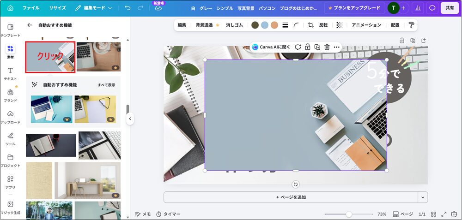
Task: Redo the last action
Action: point(140,8)
